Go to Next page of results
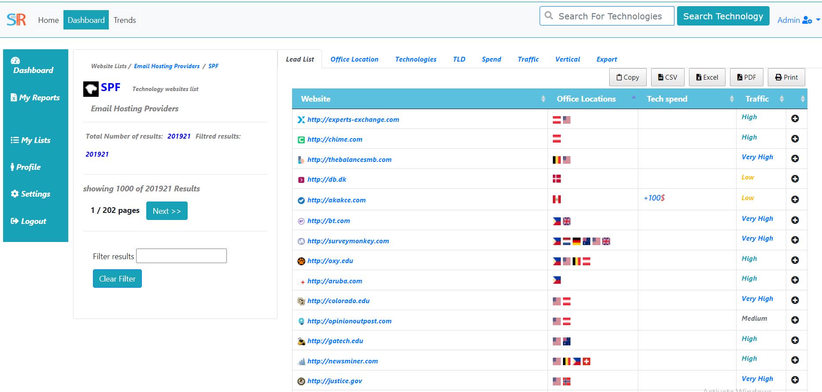 (167, 211)
